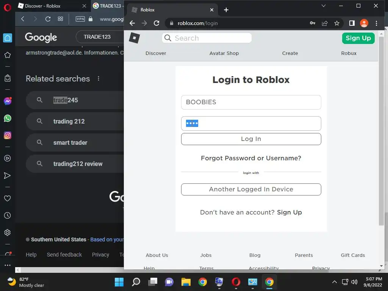Open Opera speed dial grid icon
Screen dimensions: 388x291
pyautogui.click(x=60, y=19)
